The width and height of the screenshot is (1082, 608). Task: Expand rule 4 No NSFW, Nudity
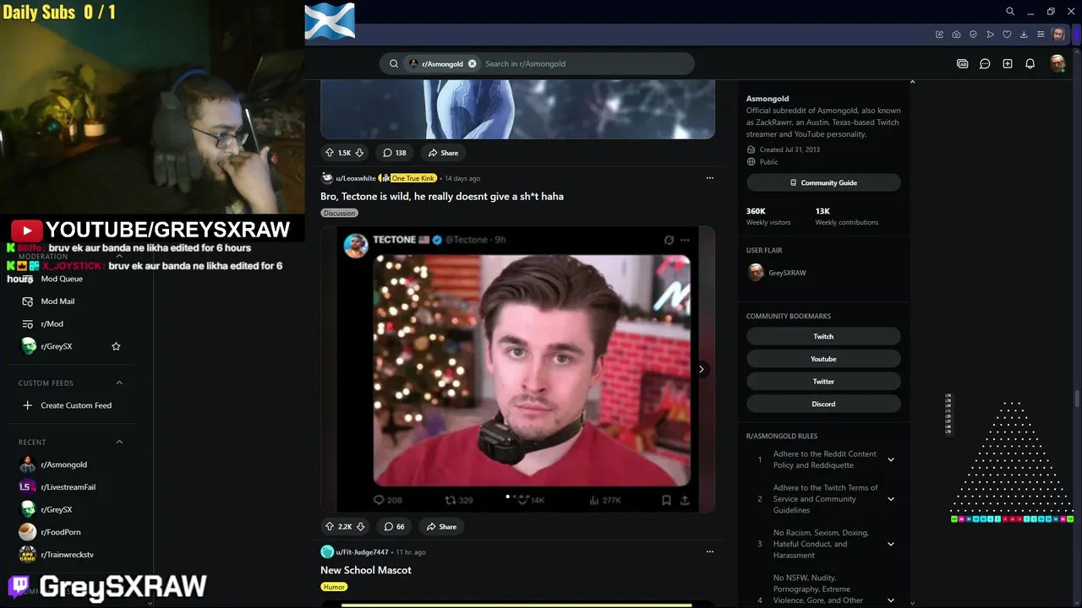click(x=890, y=600)
